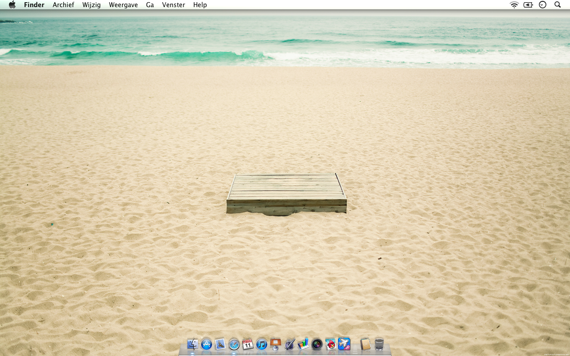Start Angry Birds from the Dock

click(x=330, y=344)
